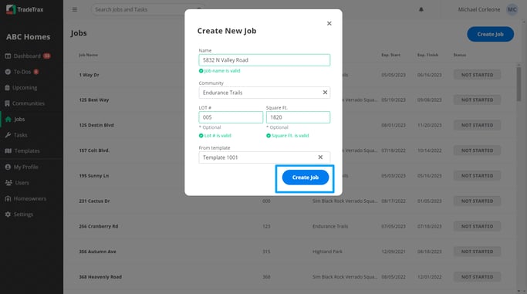Open Dashboard from the sidebar
Viewport: 527px width, 294px height.
coord(28,56)
